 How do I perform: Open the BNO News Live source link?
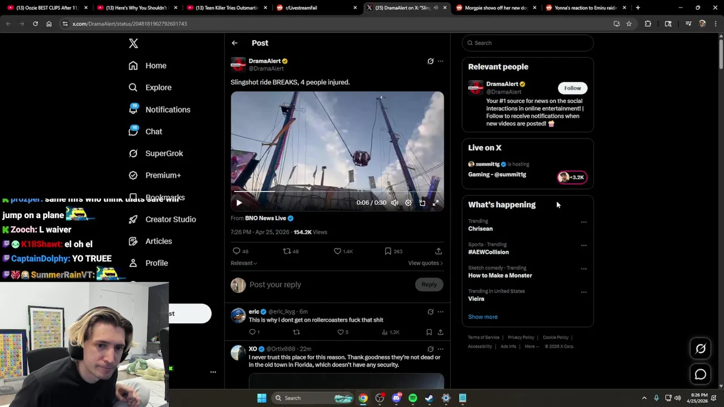(269, 218)
